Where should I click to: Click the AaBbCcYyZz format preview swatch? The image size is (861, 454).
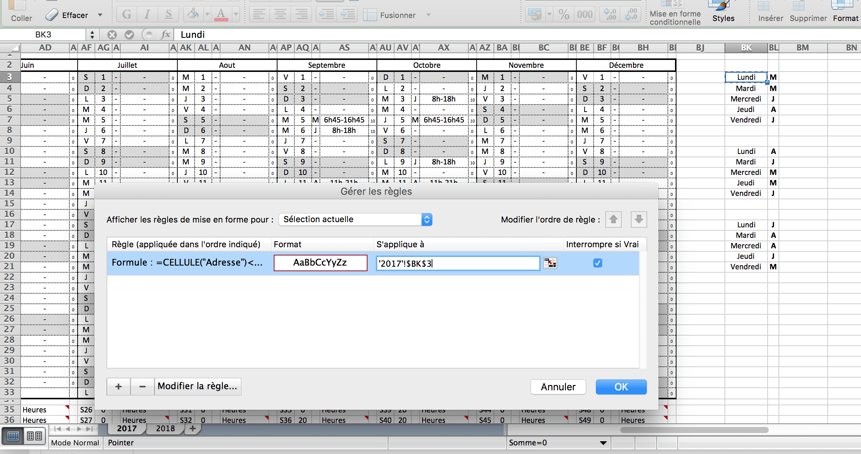[x=320, y=263]
